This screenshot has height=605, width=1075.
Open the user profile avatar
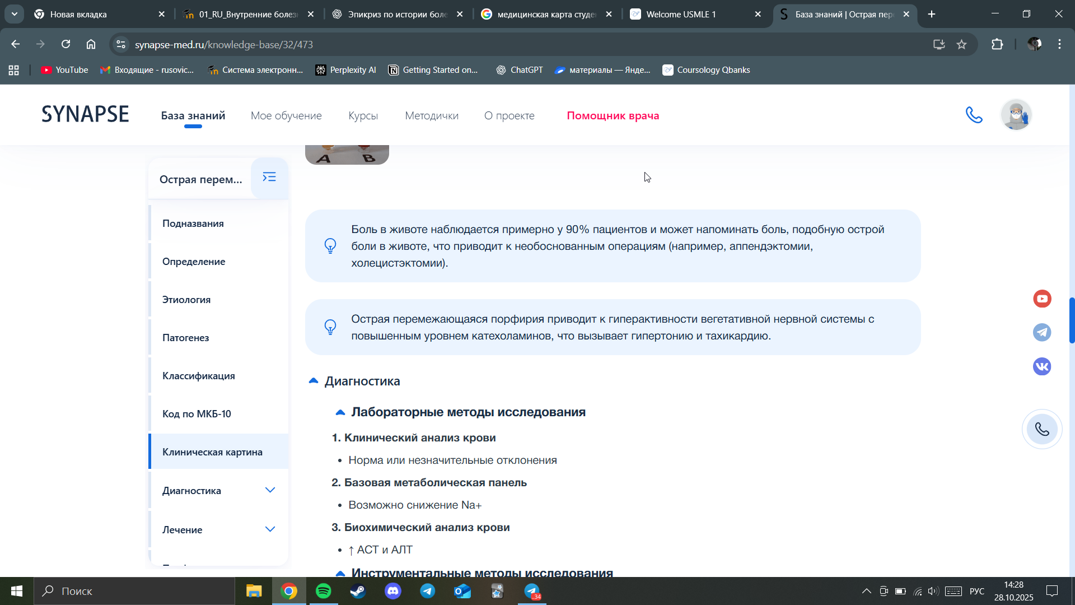coord(1016,115)
